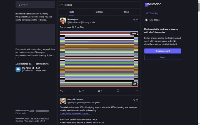Open Nanoraptor's profile name
The width and height of the screenshot is (200, 125).
coord(73,19)
